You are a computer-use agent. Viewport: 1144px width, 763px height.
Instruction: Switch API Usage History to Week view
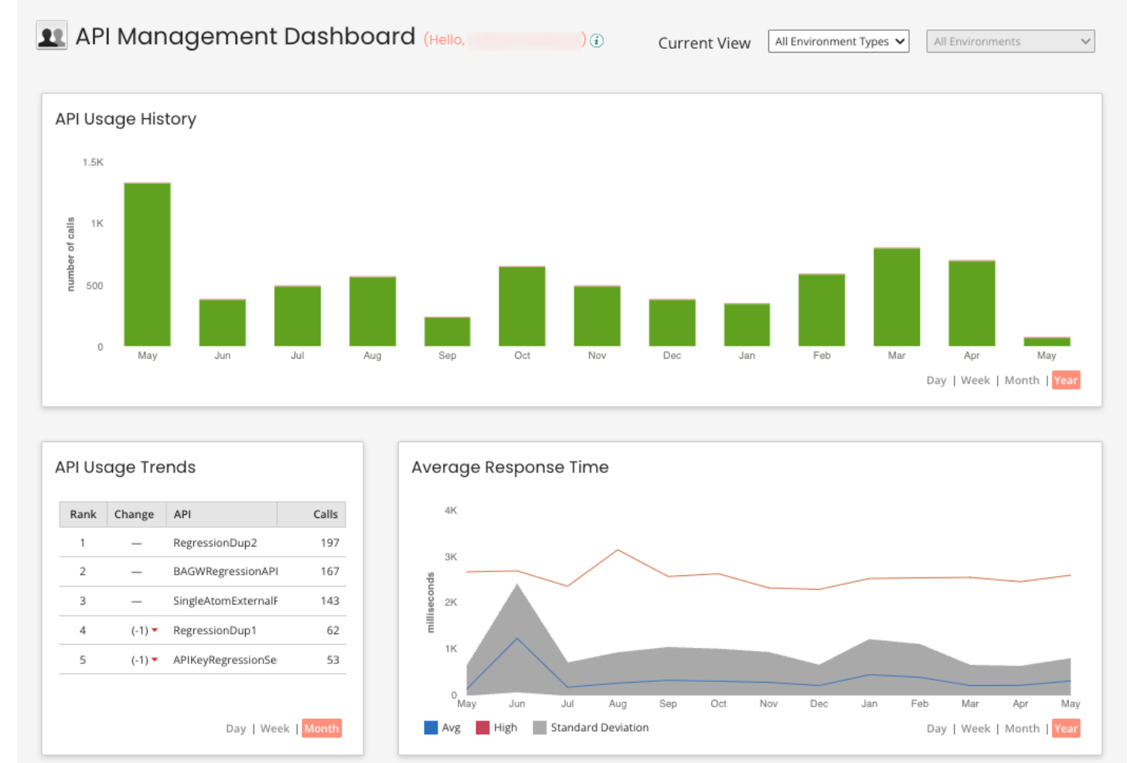tap(975, 380)
